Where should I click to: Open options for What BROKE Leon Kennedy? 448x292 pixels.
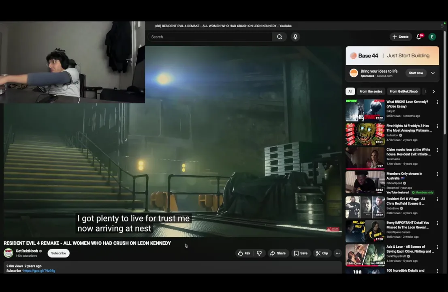pos(437,102)
